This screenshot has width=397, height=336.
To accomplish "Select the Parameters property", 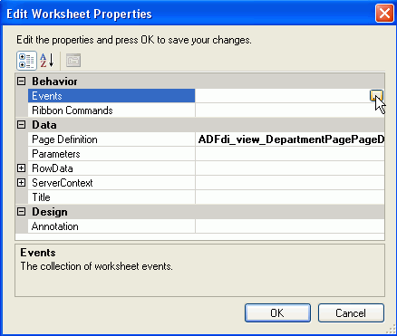I will click(x=111, y=154).
